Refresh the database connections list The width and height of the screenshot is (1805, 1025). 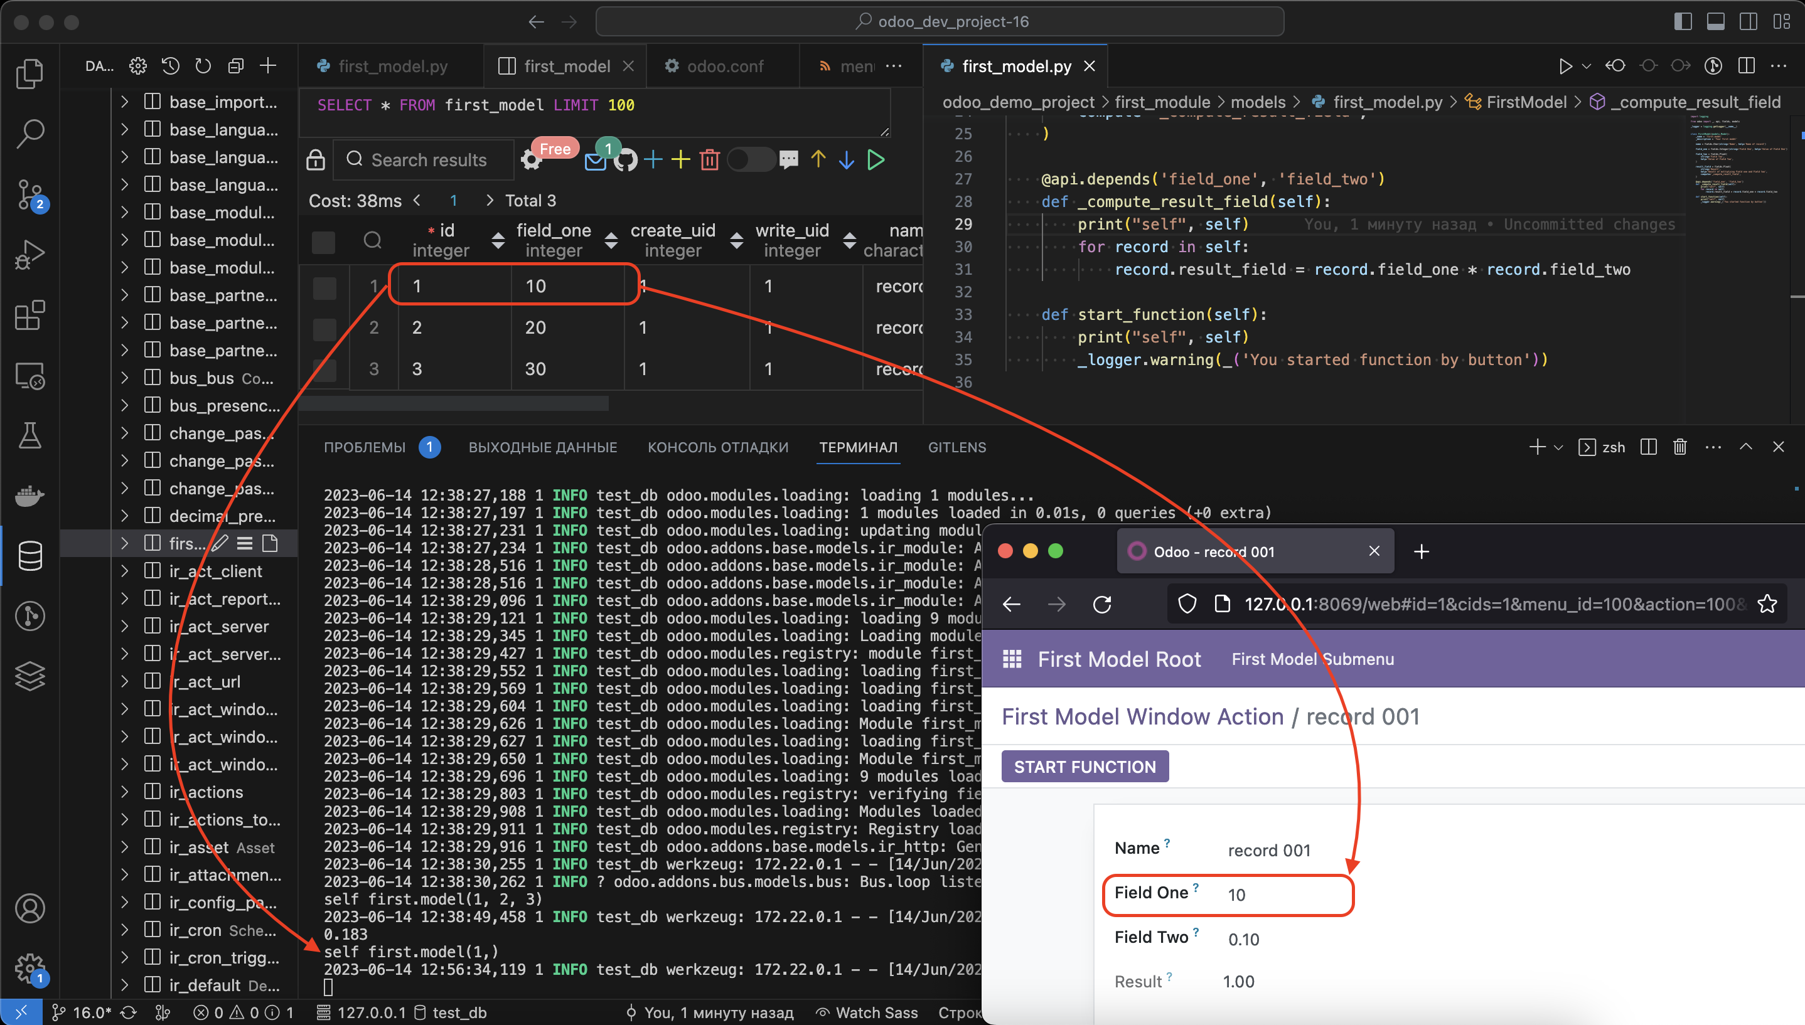[203, 66]
